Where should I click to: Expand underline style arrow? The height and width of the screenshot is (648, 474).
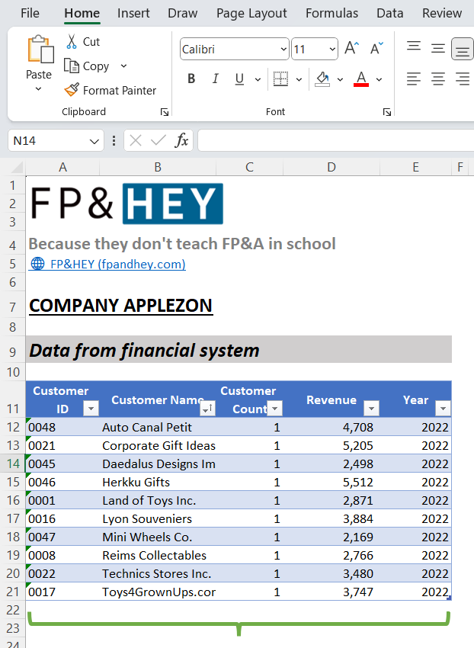(x=258, y=79)
